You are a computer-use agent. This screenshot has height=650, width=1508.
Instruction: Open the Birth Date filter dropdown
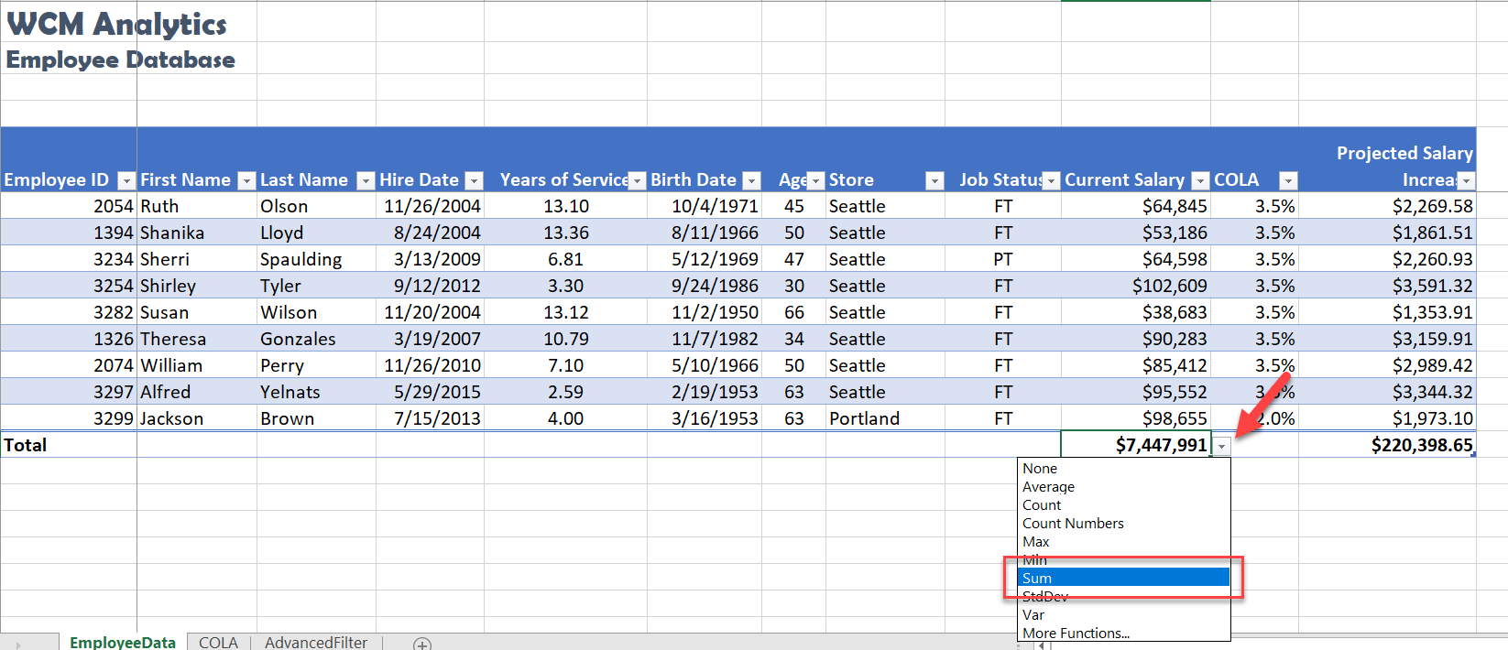[751, 180]
